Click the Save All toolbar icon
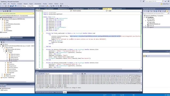 click(x=13, y=6)
